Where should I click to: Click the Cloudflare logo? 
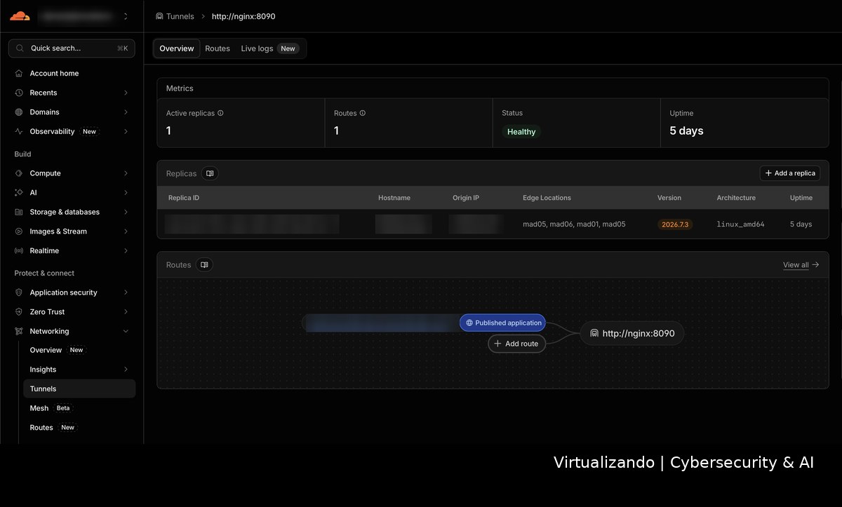pos(20,15)
